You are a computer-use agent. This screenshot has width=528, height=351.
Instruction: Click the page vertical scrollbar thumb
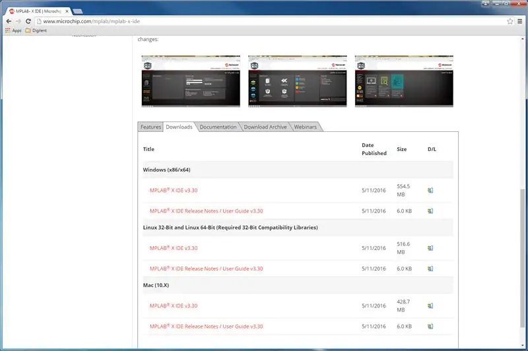pos(522,259)
